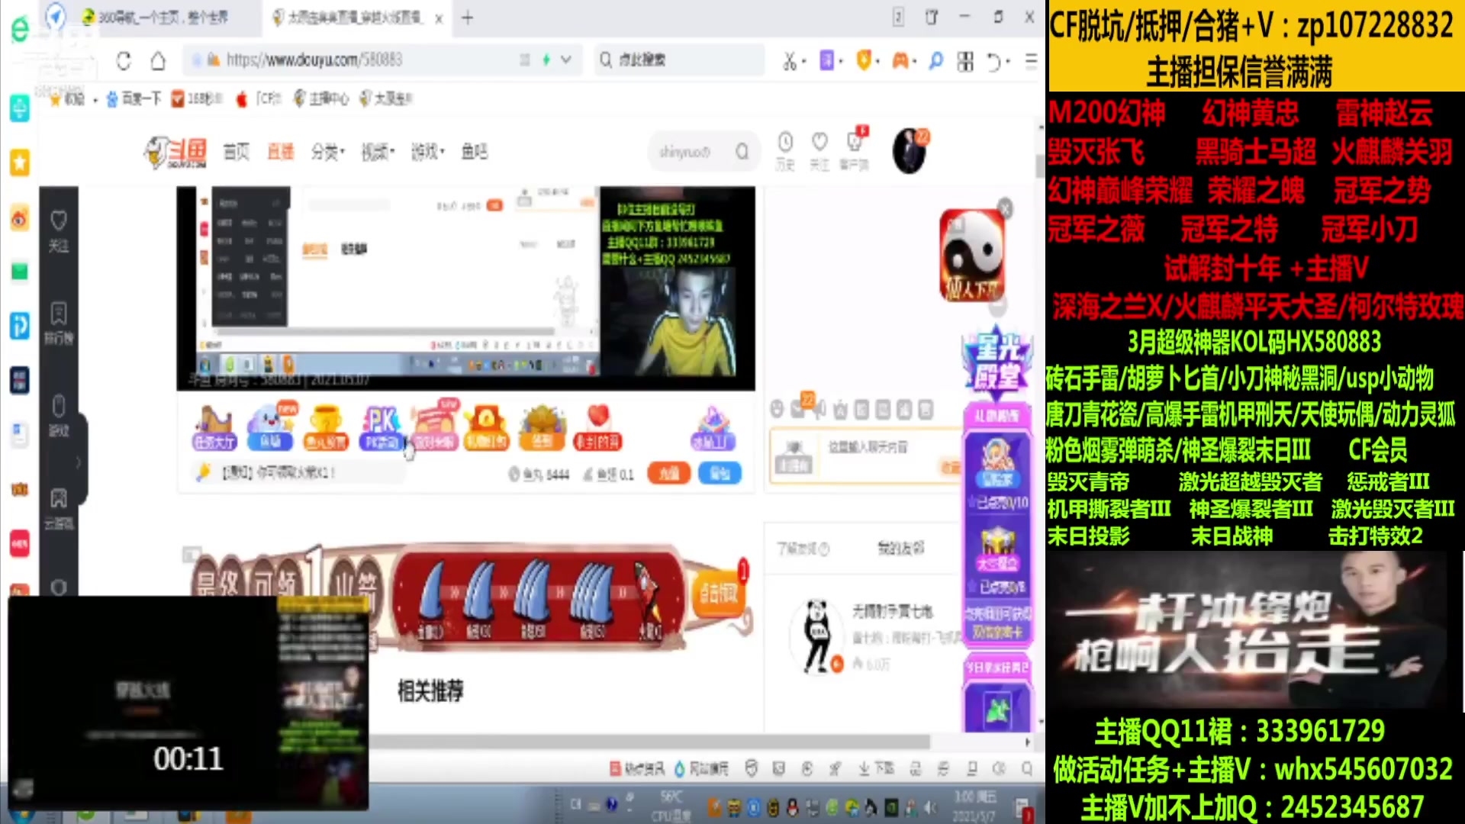
Task: Close the yin-yang game ad
Action: (x=1006, y=208)
